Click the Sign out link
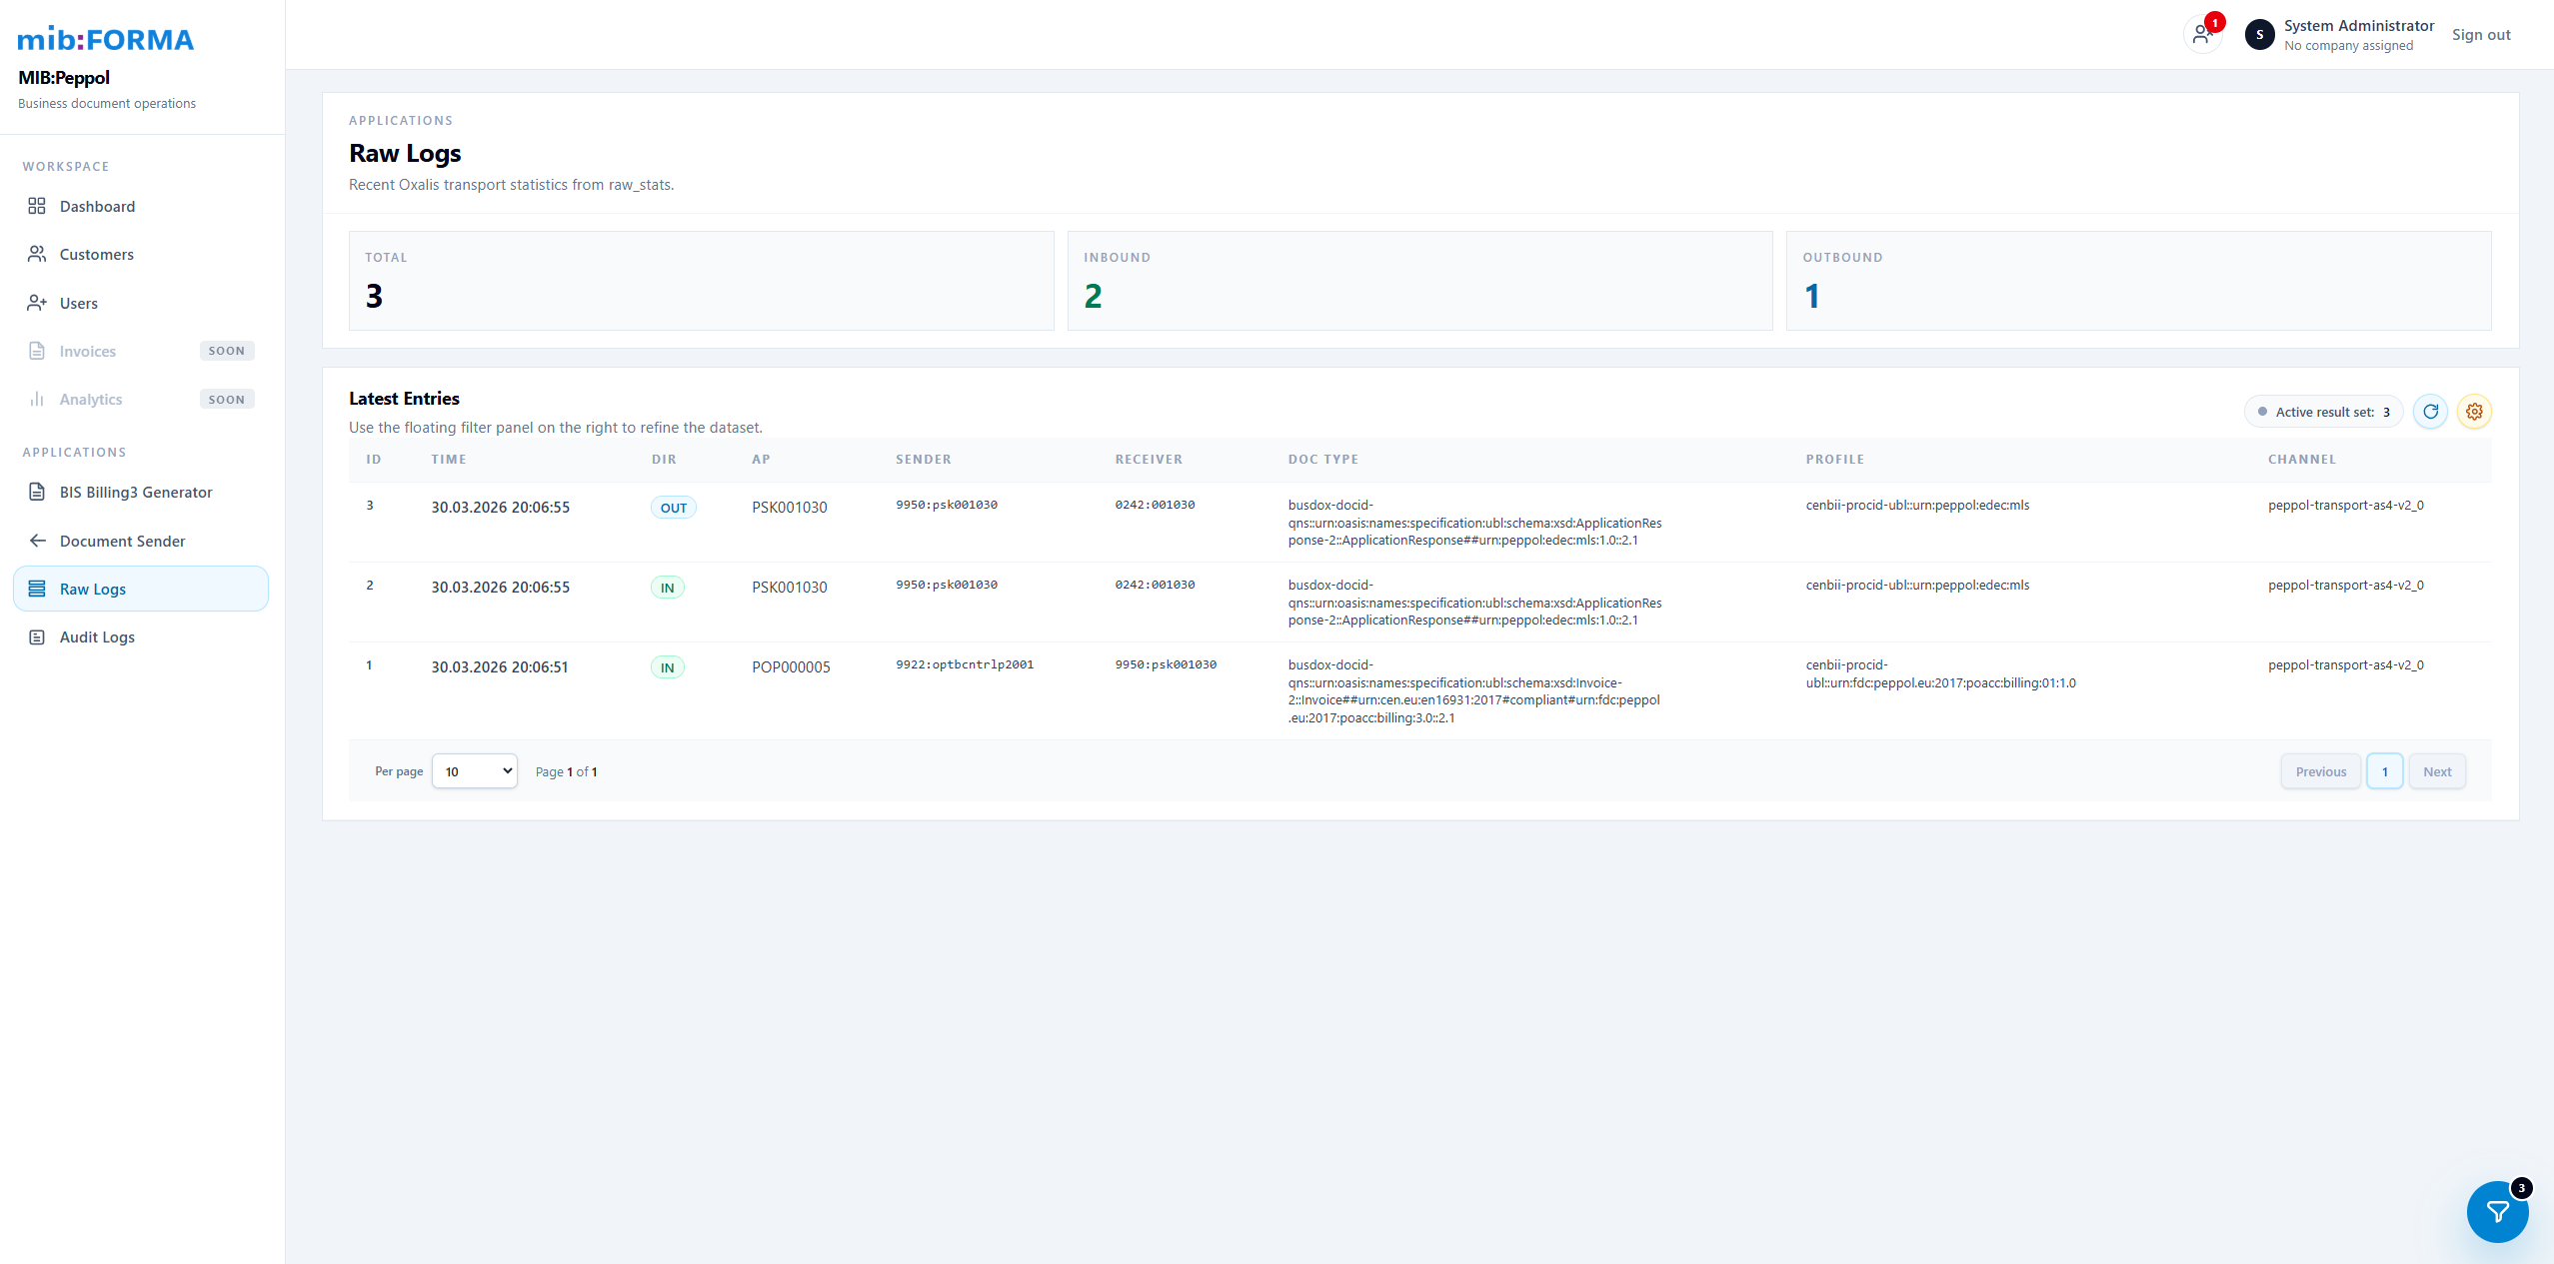The width and height of the screenshot is (2554, 1264). click(x=2481, y=34)
